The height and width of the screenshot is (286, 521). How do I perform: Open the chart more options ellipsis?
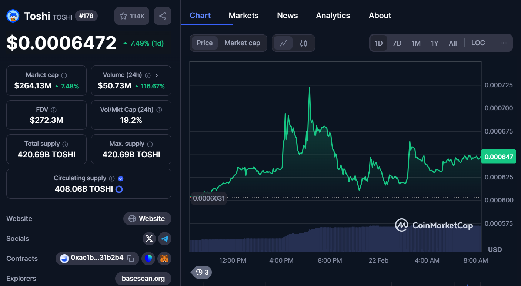[x=503, y=43]
